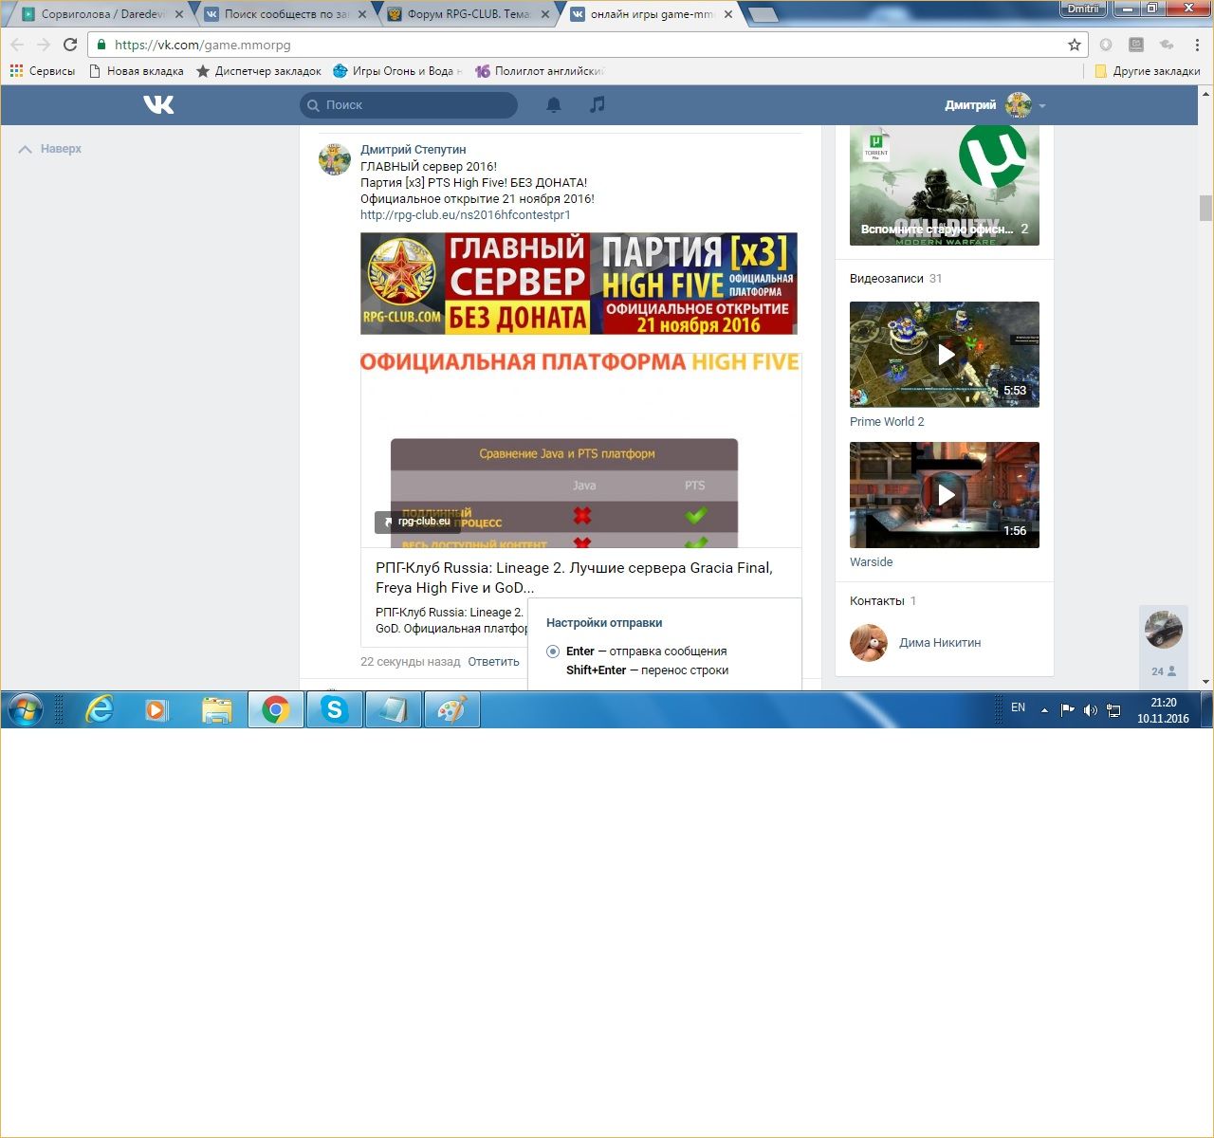Click the network icon in the tray
This screenshot has height=1138, width=1214.
click(x=1113, y=709)
